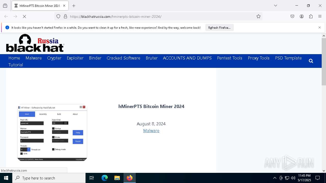Click the page scrollbar down arrow

(324, 171)
